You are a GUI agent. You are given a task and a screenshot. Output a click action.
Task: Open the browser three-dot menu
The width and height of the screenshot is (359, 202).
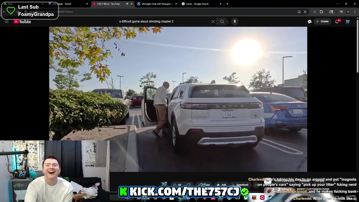pyautogui.click(x=355, y=12)
